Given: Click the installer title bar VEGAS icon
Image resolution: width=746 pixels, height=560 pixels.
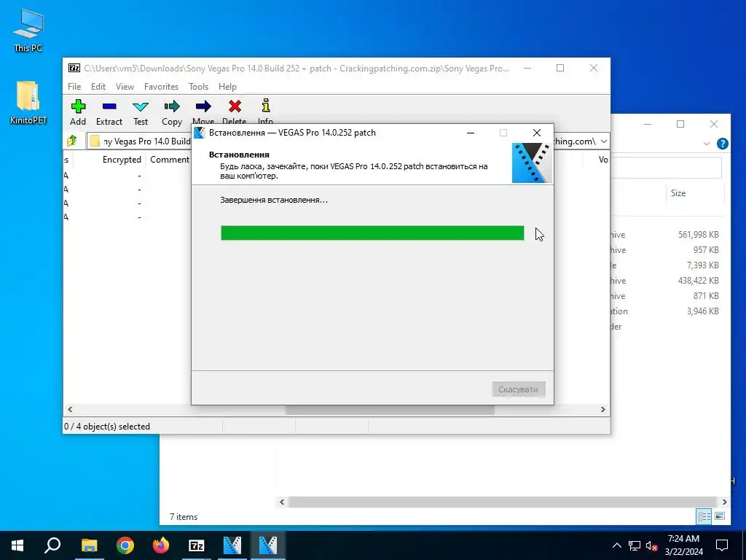Looking at the screenshot, I should 200,133.
